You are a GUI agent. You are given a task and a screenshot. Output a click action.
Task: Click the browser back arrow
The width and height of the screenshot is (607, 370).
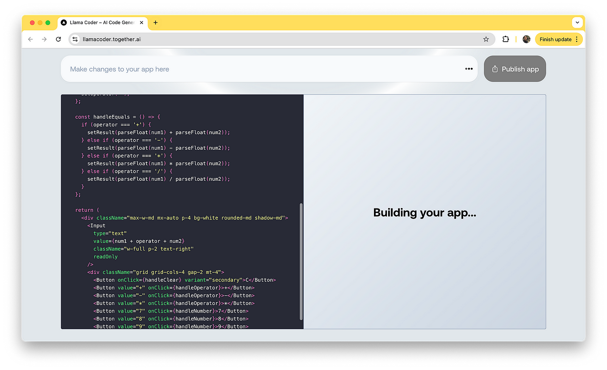pyautogui.click(x=30, y=39)
